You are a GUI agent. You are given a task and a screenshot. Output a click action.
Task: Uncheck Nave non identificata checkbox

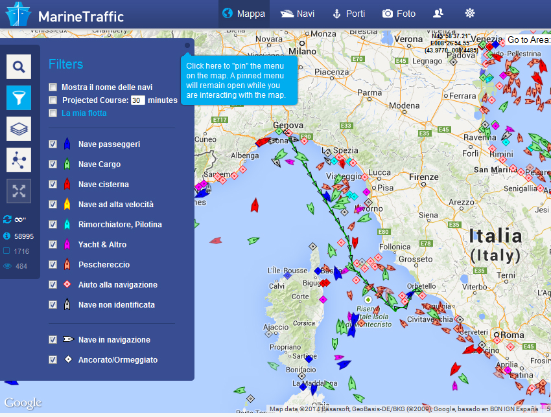[x=53, y=304]
